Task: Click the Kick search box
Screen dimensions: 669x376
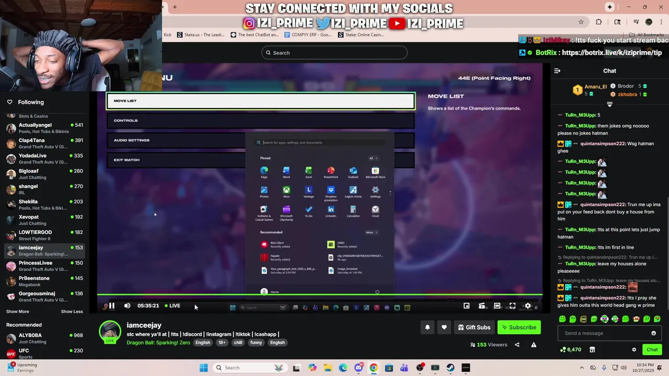Action: (x=334, y=53)
